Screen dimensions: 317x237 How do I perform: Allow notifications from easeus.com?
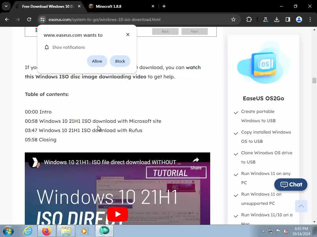[97, 61]
